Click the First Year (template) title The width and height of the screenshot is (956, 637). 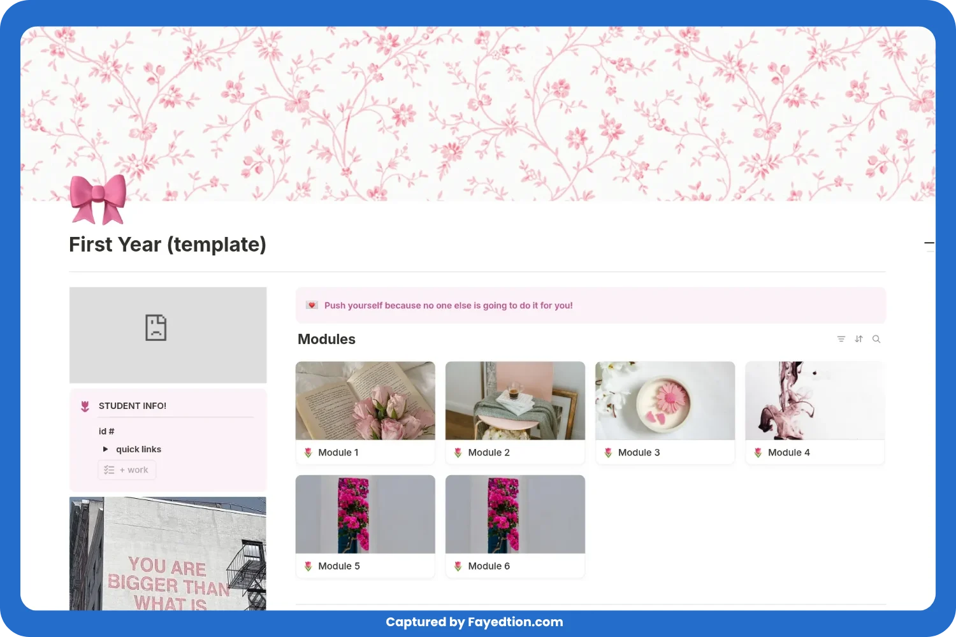click(x=168, y=245)
